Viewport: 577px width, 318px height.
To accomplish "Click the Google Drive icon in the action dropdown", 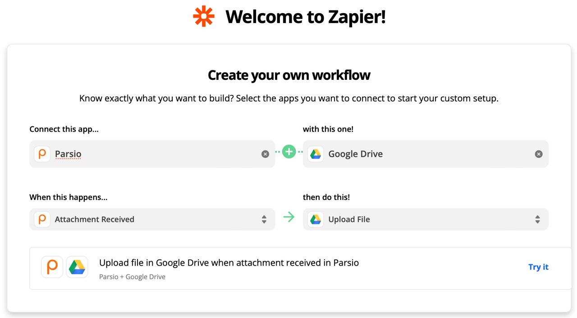I will (316, 219).
